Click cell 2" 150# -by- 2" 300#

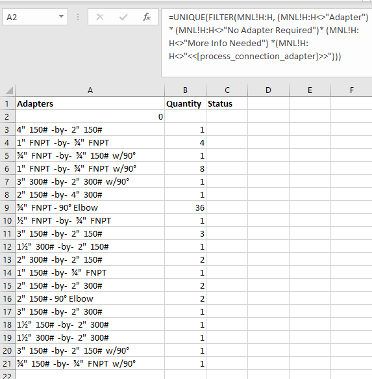coord(90,285)
